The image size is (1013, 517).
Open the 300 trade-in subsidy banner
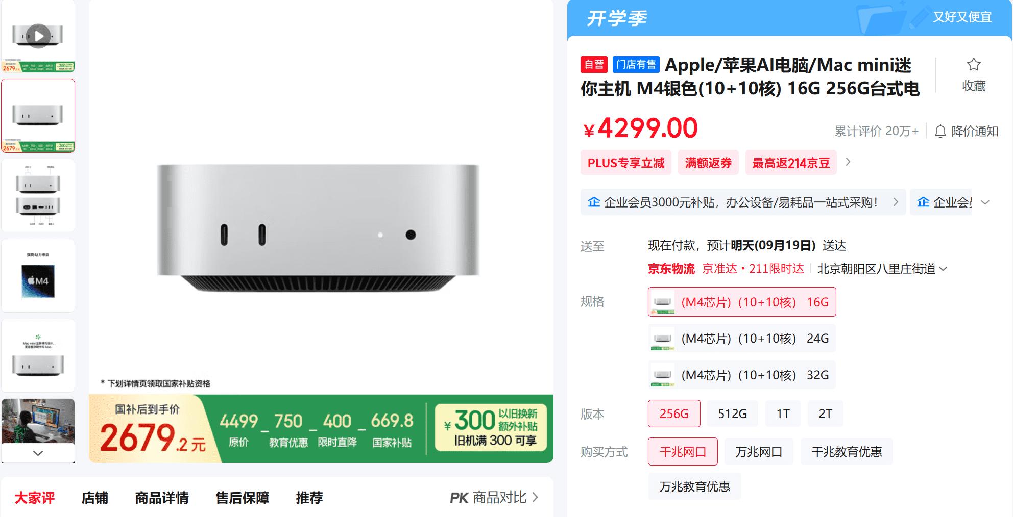click(x=490, y=427)
